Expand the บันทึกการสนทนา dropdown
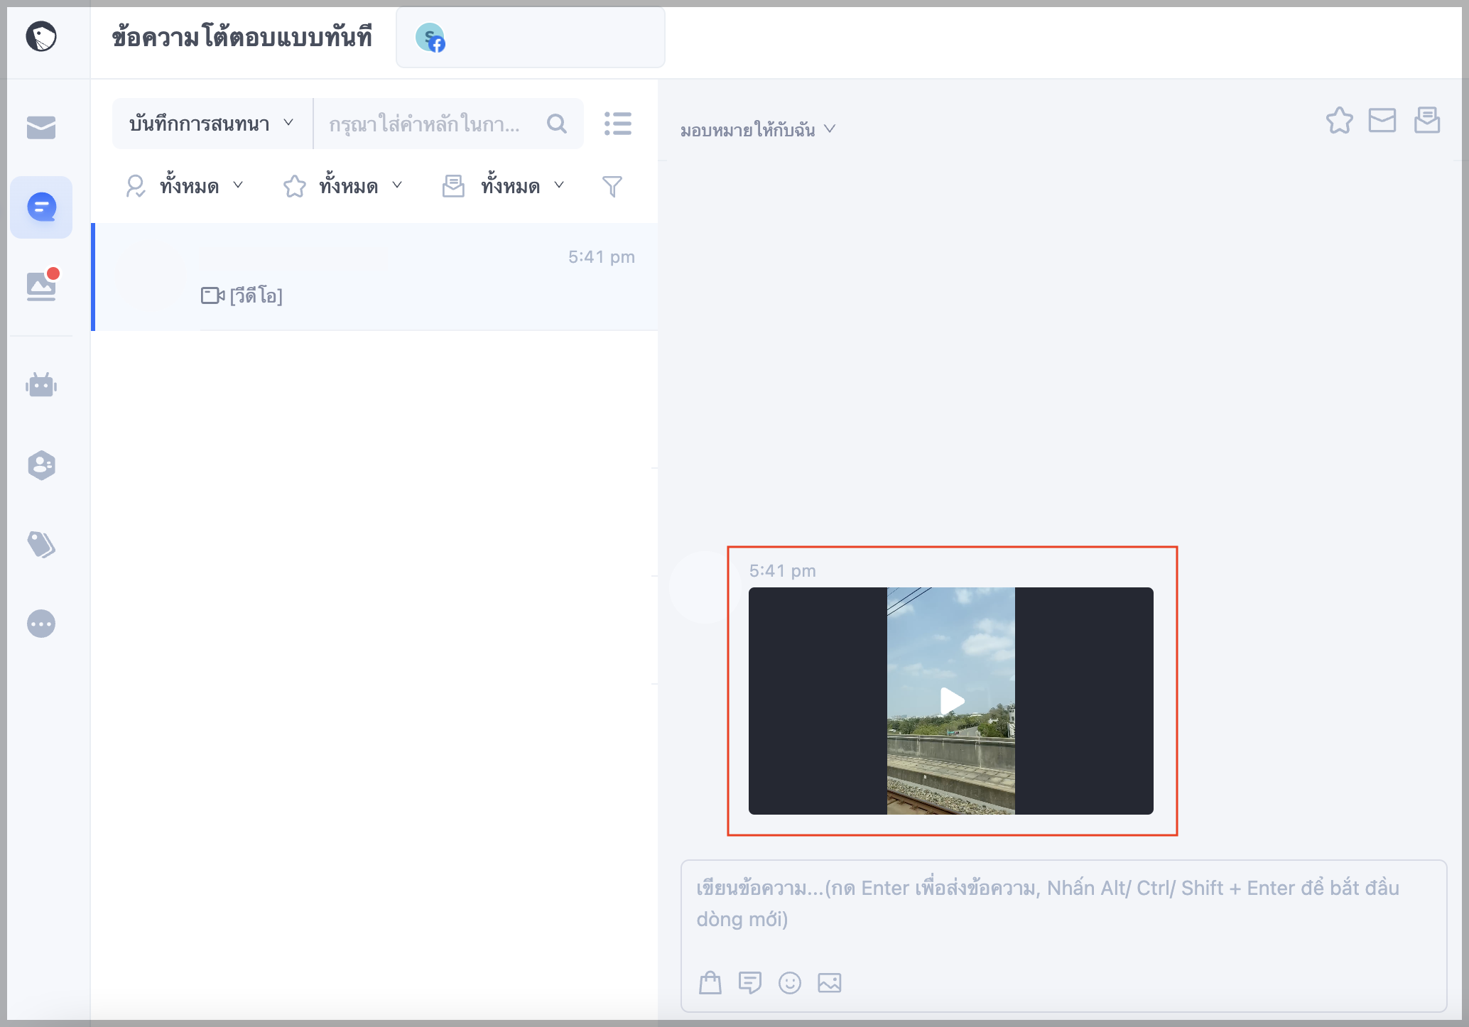This screenshot has height=1027, width=1469. [x=212, y=124]
